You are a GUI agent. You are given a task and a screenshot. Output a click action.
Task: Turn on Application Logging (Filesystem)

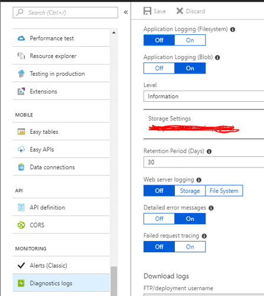point(190,40)
